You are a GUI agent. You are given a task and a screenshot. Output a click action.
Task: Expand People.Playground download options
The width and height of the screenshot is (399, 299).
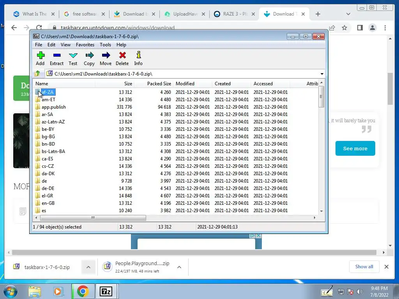(179, 267)
